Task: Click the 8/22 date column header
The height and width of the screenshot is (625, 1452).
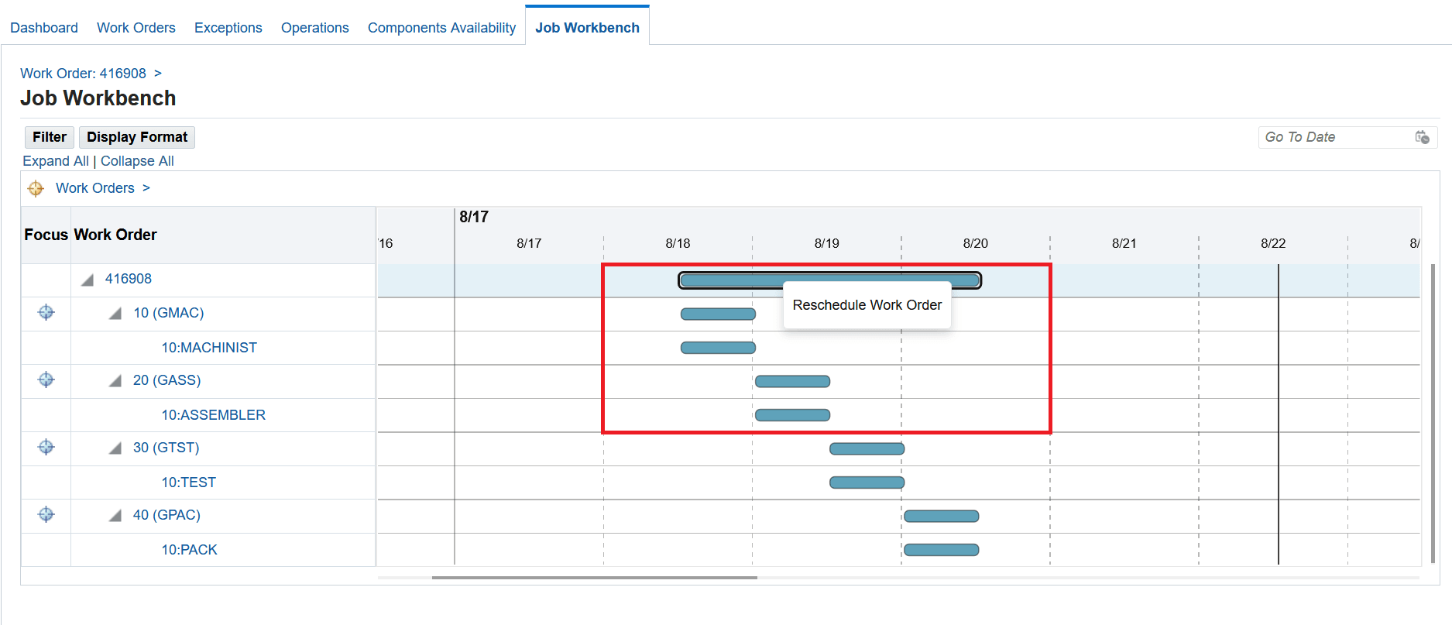Action: coord(1272,243)
